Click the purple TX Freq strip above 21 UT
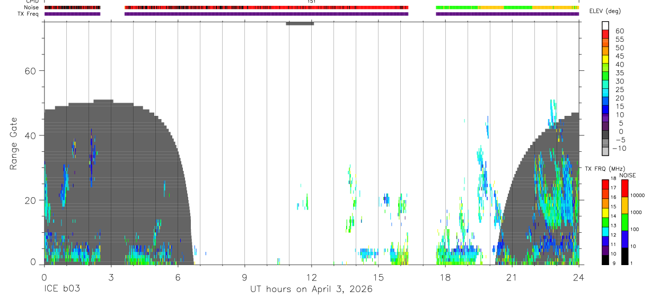651x300 pixels. coord(507,14)
